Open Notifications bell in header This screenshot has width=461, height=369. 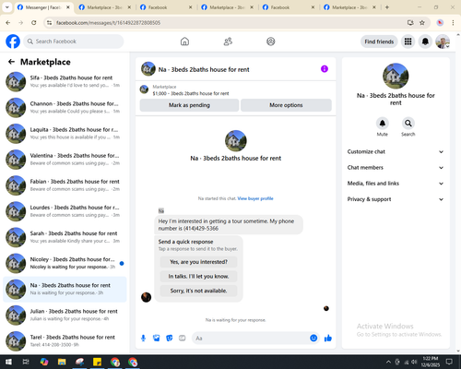(x=425, y=42)
